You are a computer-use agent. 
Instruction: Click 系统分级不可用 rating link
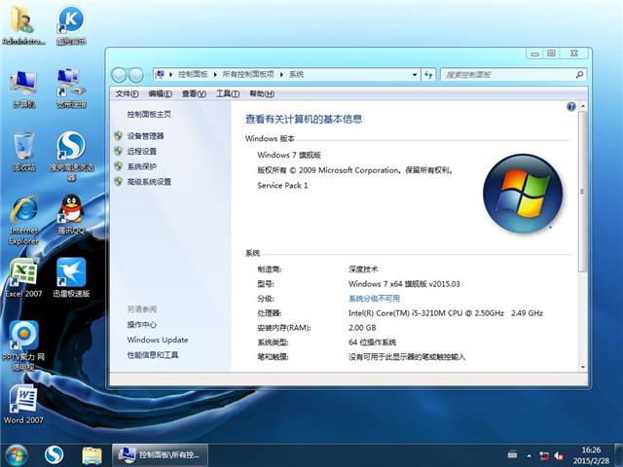point(374,299)
